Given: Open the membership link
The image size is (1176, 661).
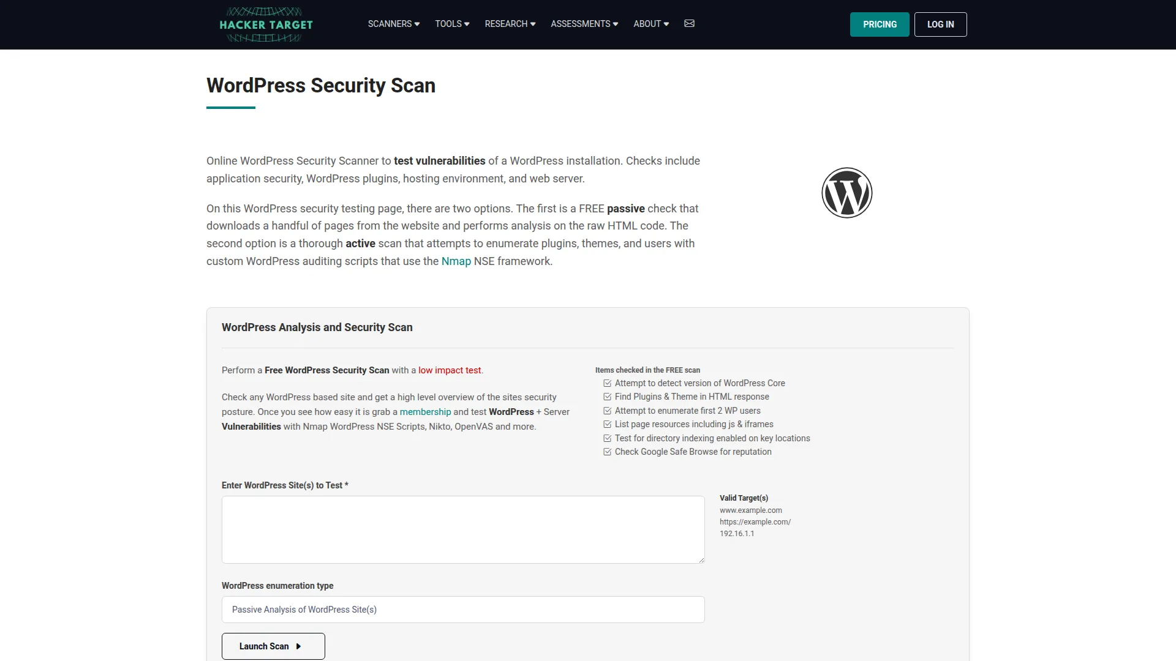Looking at the screenshot, I should [425, 412].
